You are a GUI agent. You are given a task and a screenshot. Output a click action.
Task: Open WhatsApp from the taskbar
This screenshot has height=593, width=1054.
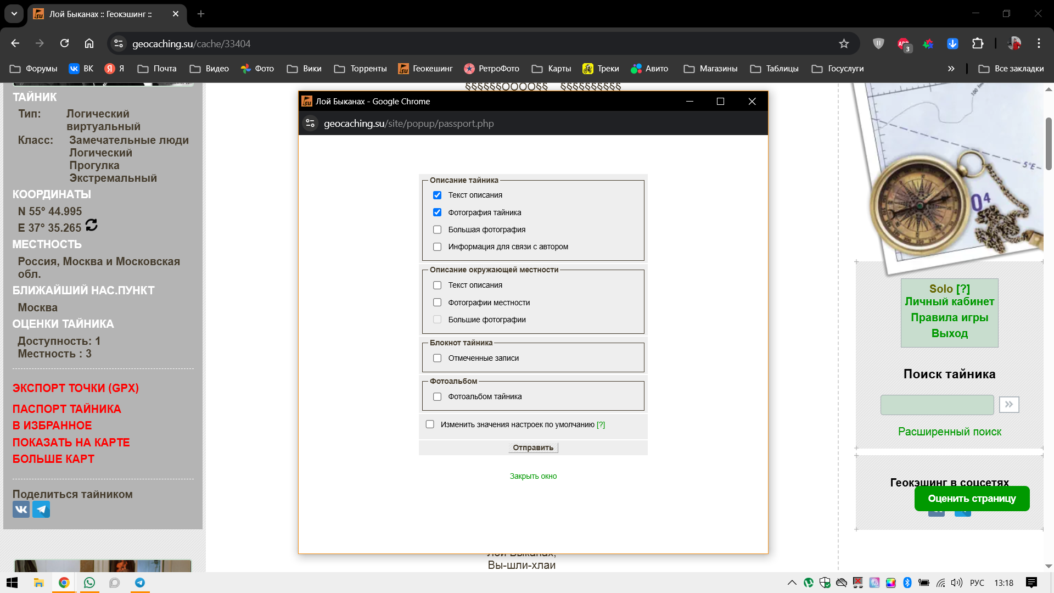tap(89, 583)
